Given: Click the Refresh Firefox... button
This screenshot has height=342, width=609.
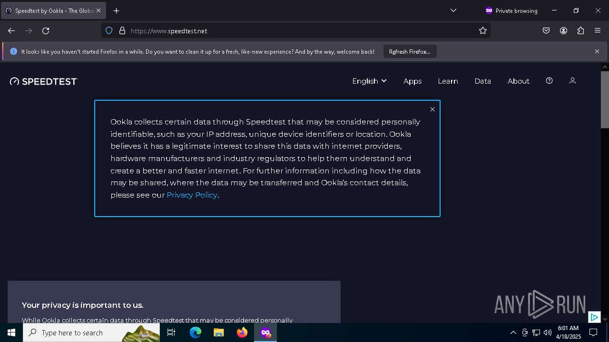Looking at the screenshot, I should pos(410,51).
